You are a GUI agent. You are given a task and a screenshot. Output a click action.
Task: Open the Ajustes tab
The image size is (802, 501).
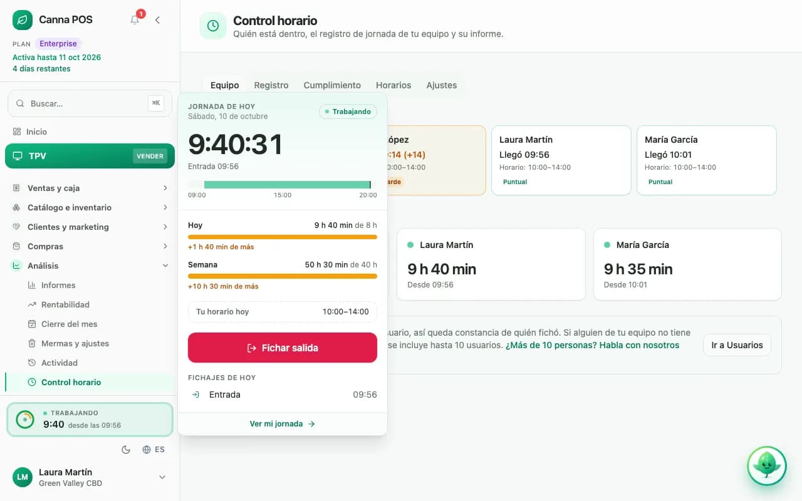[x=442, y=85]
